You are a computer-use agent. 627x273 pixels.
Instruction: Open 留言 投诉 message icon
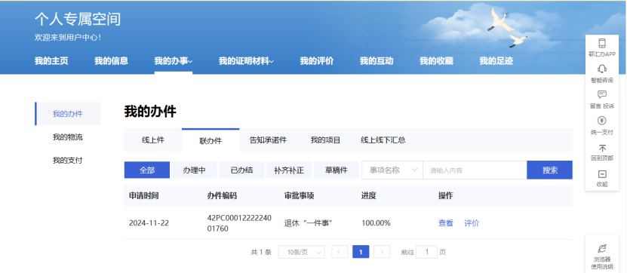602,95
